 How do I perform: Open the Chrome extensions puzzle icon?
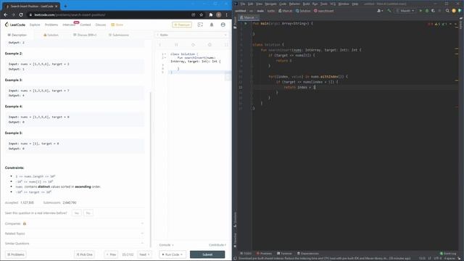pyautogui.click(x=211, y=14)
